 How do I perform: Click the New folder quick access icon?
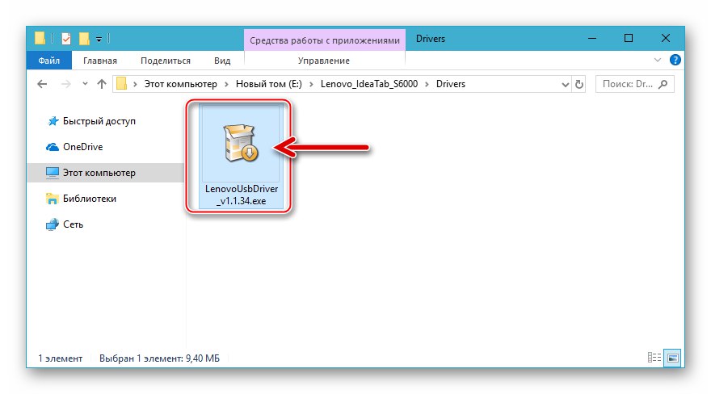84,39
